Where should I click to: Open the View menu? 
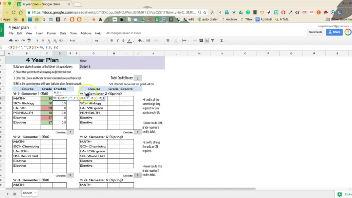[29, 33]
